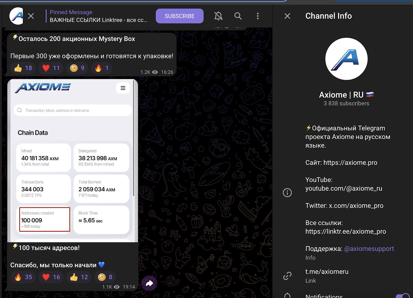Click the 100 тысяч адресов! heading
This screenshot has width=413, height=298.
(x=49, y=248)
